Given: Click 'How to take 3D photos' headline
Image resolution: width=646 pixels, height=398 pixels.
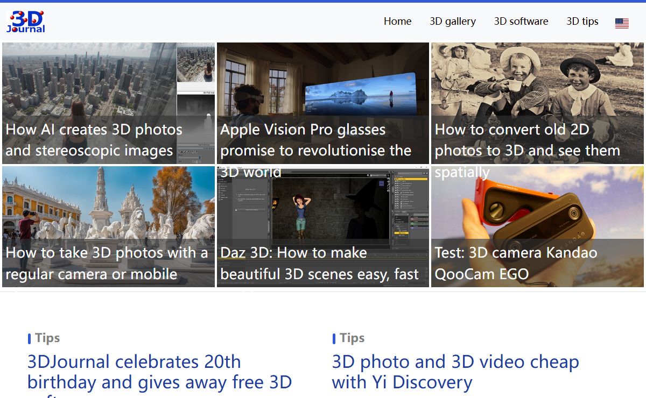Looking at the screenshot, I should click(x=107, y=264).
